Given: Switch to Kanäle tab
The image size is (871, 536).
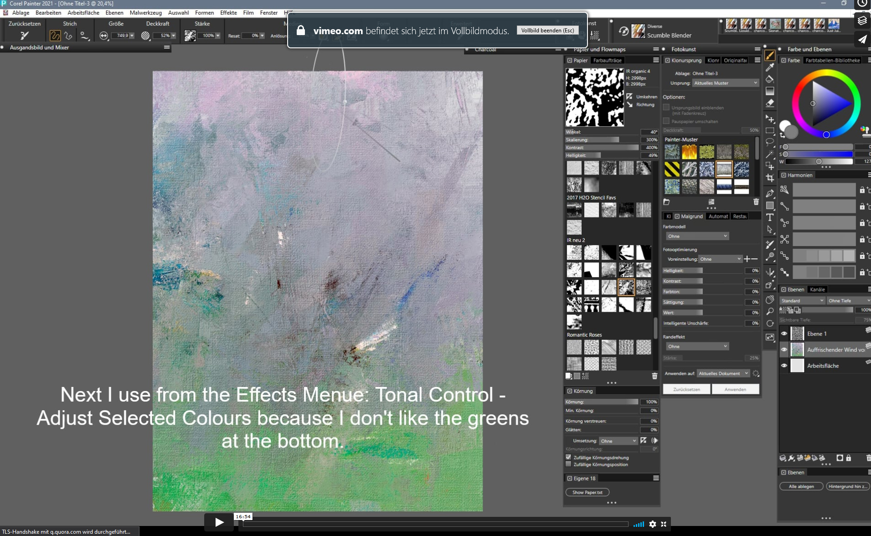Looking at the screenshot, I should (817, 289).
